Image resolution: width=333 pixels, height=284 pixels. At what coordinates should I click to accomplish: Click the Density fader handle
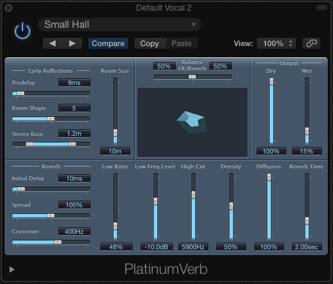coord(231,206)
